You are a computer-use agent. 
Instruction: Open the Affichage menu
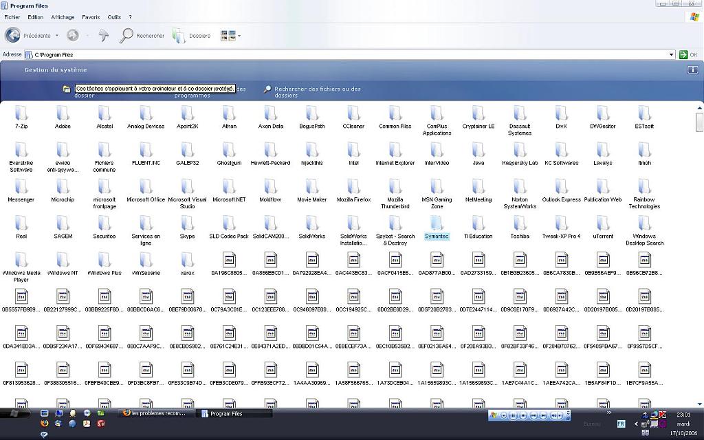point(63,17)
